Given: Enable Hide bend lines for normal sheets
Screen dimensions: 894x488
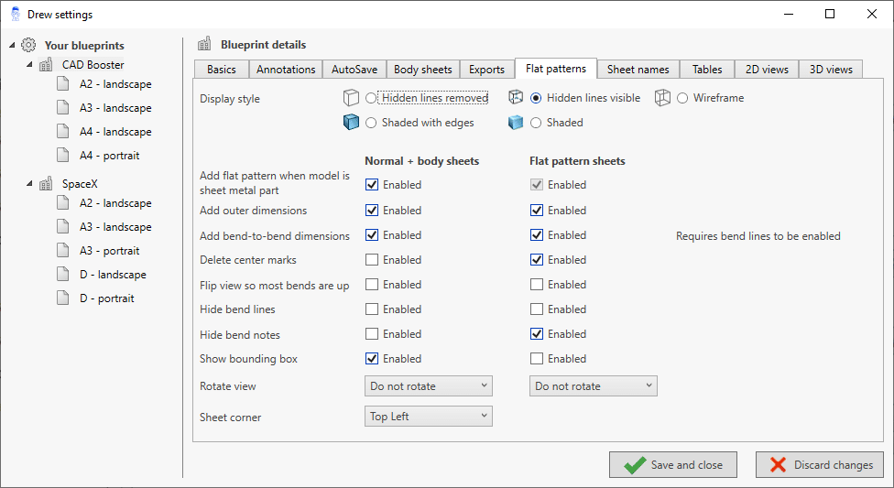Looking at the screenshot, I should pyautogui.click(x=372, y=309).
